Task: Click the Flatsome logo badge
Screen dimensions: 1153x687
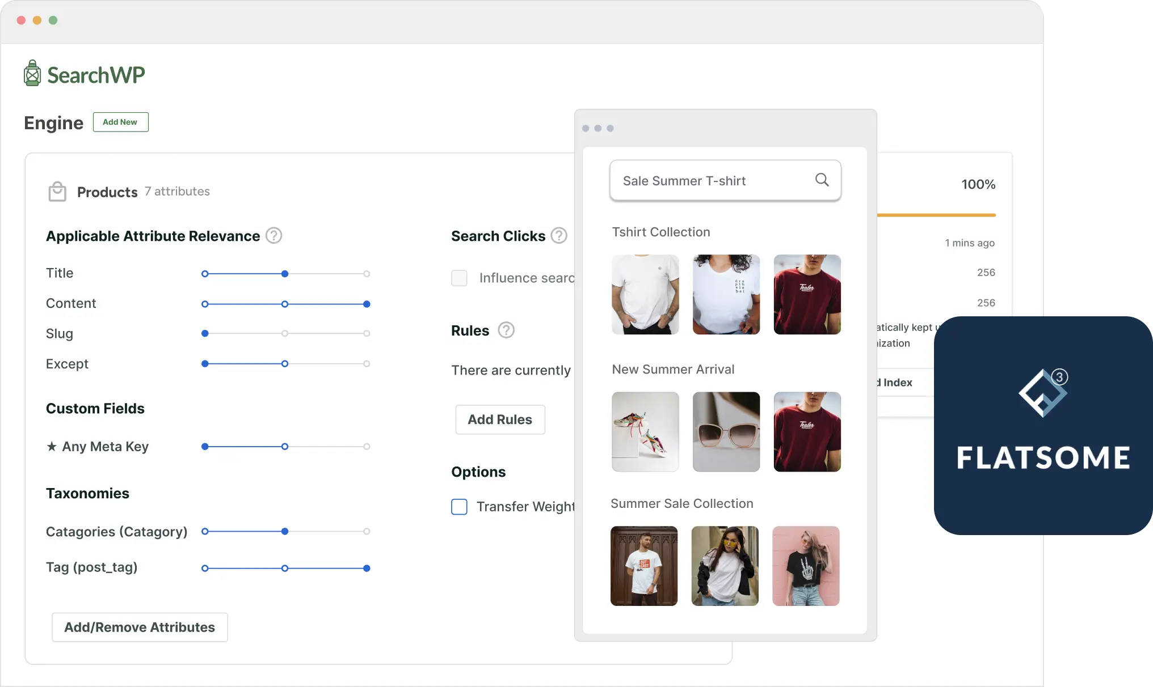Action: pyautogui.click(x=1043, y=422)
